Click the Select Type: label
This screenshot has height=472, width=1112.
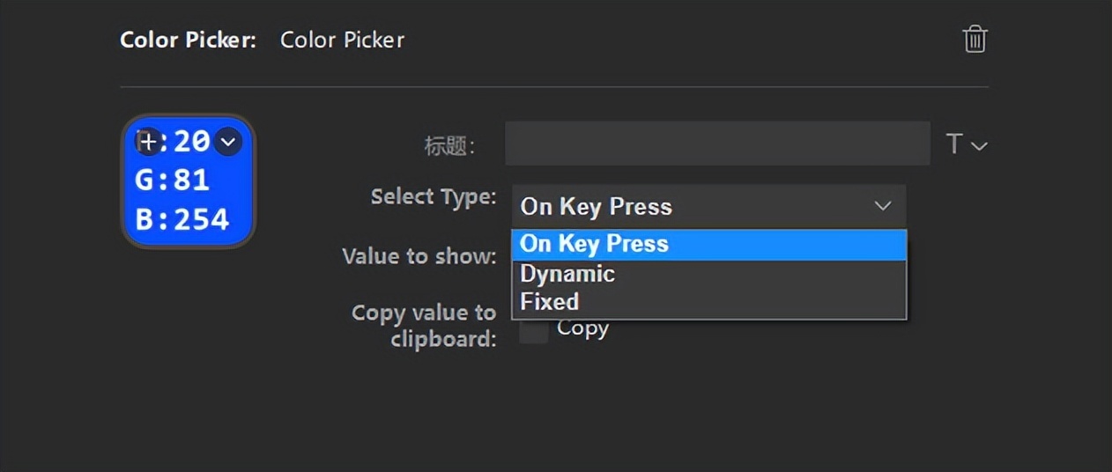pos(434,196)
